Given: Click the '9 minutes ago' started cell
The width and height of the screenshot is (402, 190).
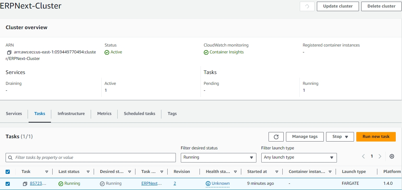Looking at the screenshot, I should pyautogui.click(x=261, y=183).
